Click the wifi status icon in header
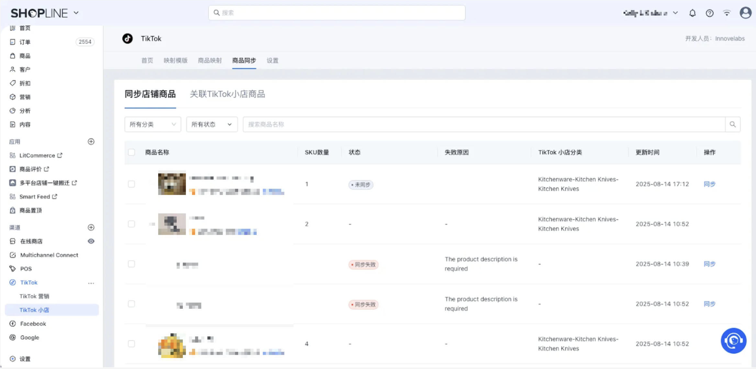 pyautogui.click(x=727, y=13)
